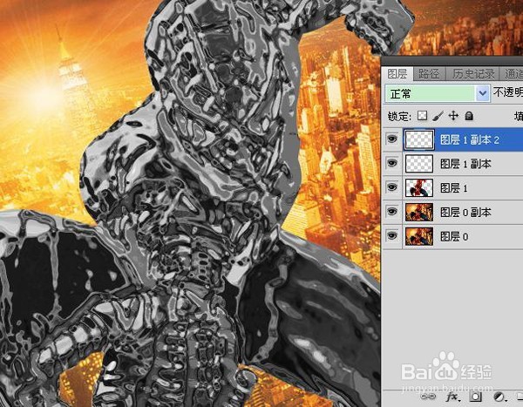The width and height of the screenshot is (523, 407).
Task: Lock transparent pixels icon
Action: coord(423,116)
